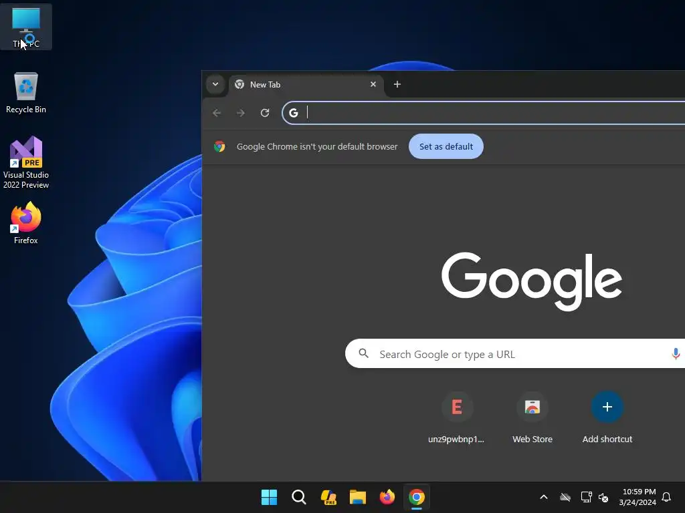Image resolution: width=685 pixels, height=513 pixels.
Task: Reload the current page
Action: (x=265, y=113)
